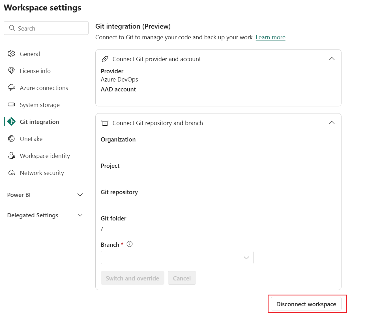The image size is (365, 328).
Task: Click into the Search settings field
Action: (x=46, y=28)
